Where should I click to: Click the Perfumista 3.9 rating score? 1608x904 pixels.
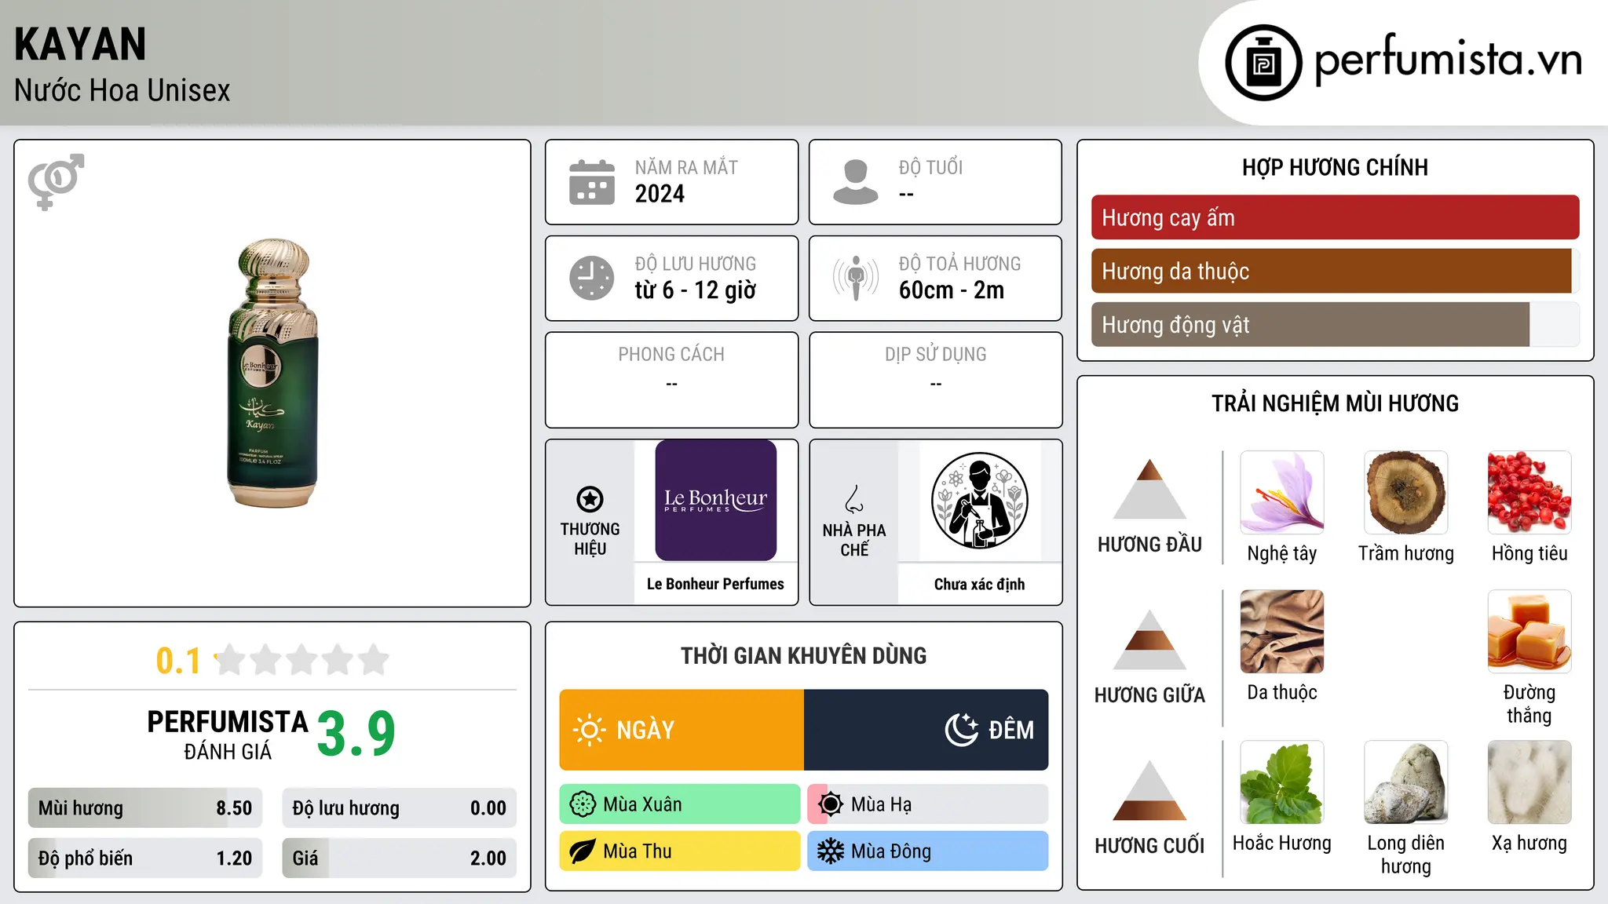click(356, 734)
